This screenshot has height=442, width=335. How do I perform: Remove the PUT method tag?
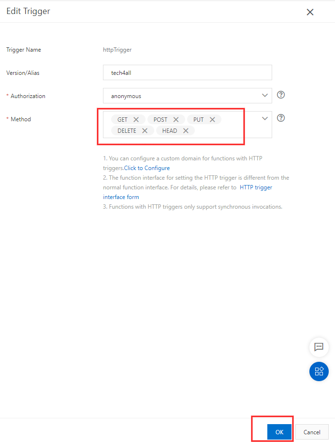coord(212,119)
